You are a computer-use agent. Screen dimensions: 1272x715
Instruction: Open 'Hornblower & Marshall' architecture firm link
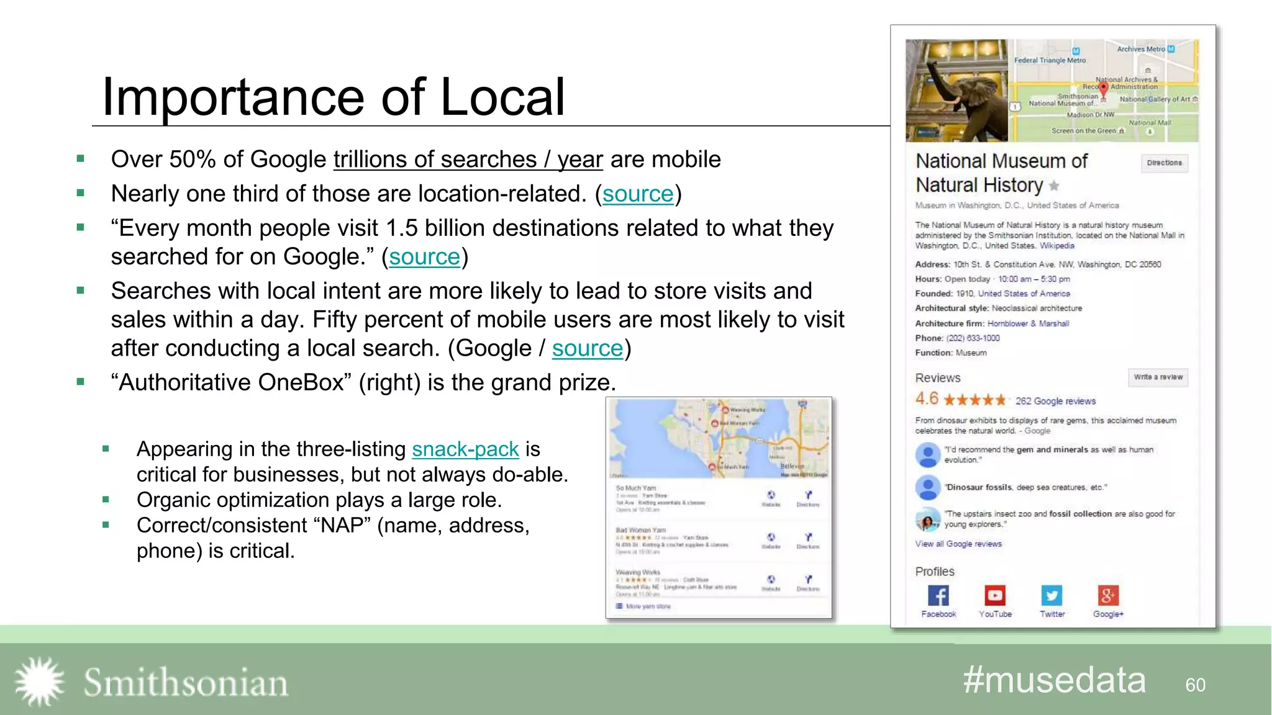point(1029,323)
